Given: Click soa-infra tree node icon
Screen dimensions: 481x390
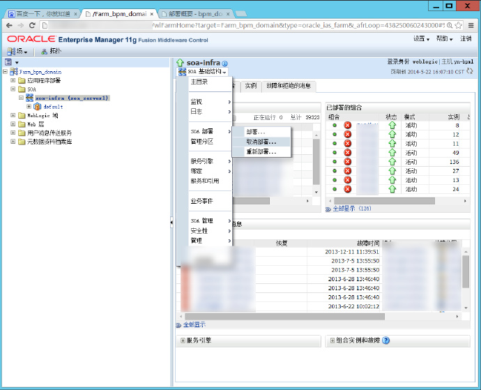Looking at the screenshot, I should click(x=29, y=98).
